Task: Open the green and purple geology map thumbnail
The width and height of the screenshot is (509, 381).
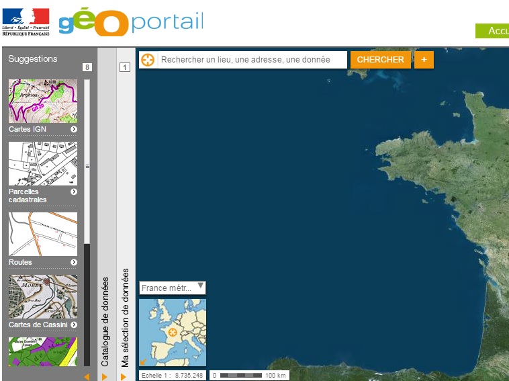Action: 43,351
